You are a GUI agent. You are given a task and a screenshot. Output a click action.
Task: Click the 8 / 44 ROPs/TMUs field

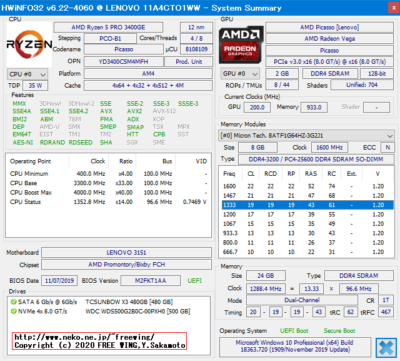click(282, 84)
